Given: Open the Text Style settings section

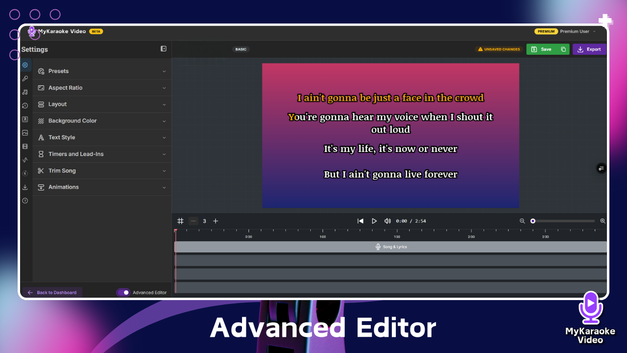Looking at the screenshot, I should [102, 137].
